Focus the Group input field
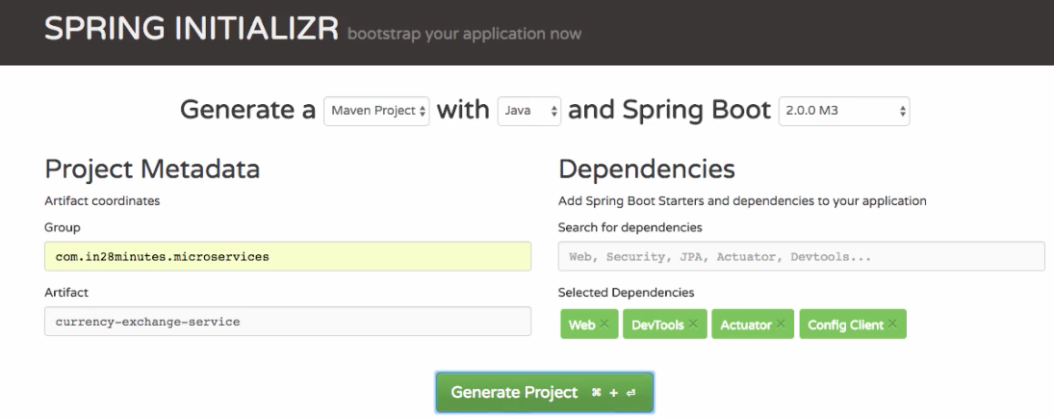1054x418 pixels. click(288, 256)
